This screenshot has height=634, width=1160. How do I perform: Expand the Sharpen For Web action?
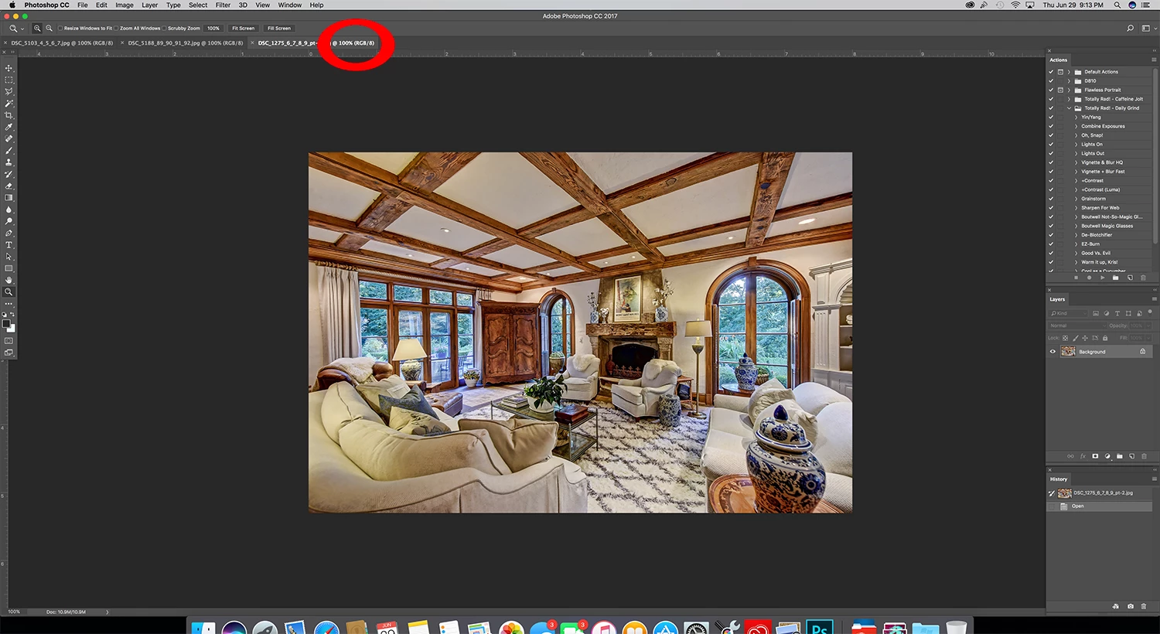(1076, 208)
